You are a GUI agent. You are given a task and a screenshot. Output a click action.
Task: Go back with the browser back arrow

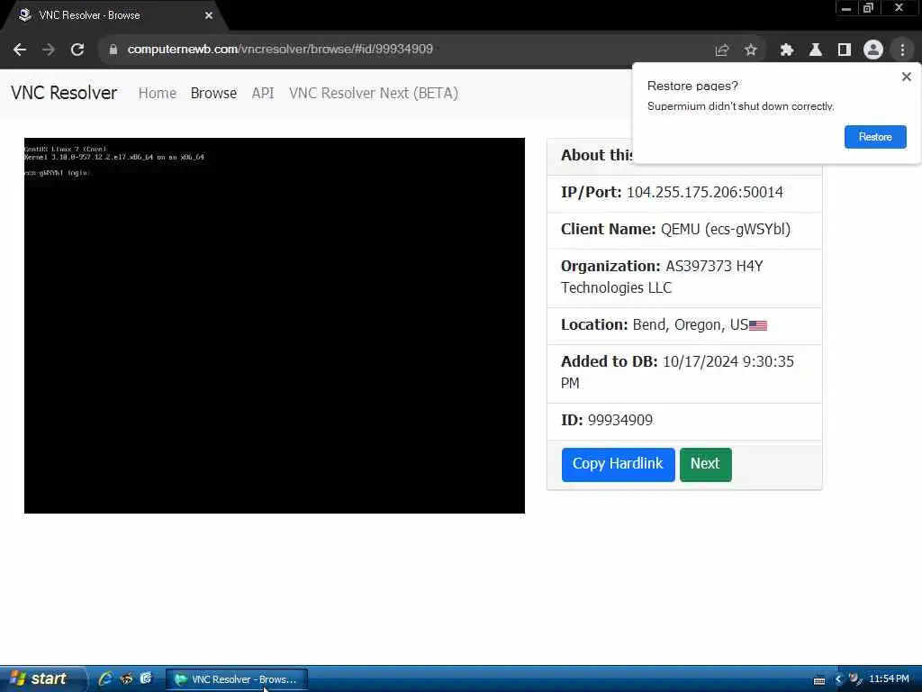click(20, 50)
